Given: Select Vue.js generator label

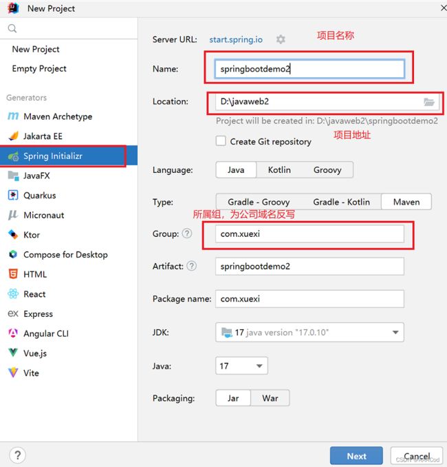Looking at the screenshot, I should point(35,353).
